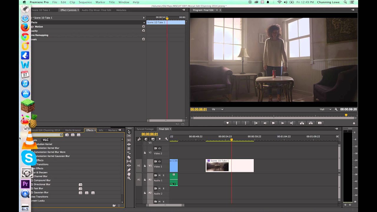Open the Fit zoom level dropdown
The width and height of the screenshot is (377, 212).
click(218, 110)
